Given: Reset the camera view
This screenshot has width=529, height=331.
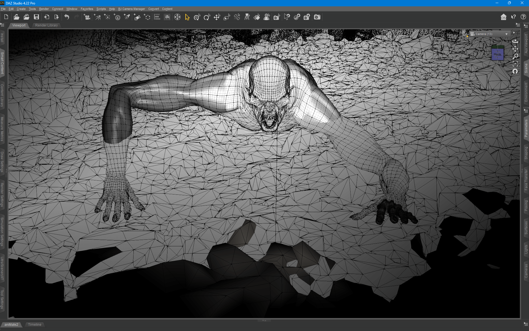Looking at the screenshot, I should (515, 71).
